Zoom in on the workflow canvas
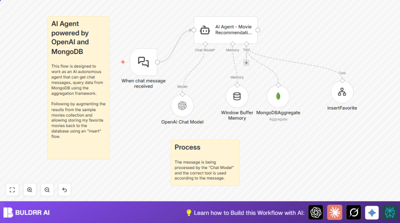Viewport: 400px width, 223px height. 30,190
